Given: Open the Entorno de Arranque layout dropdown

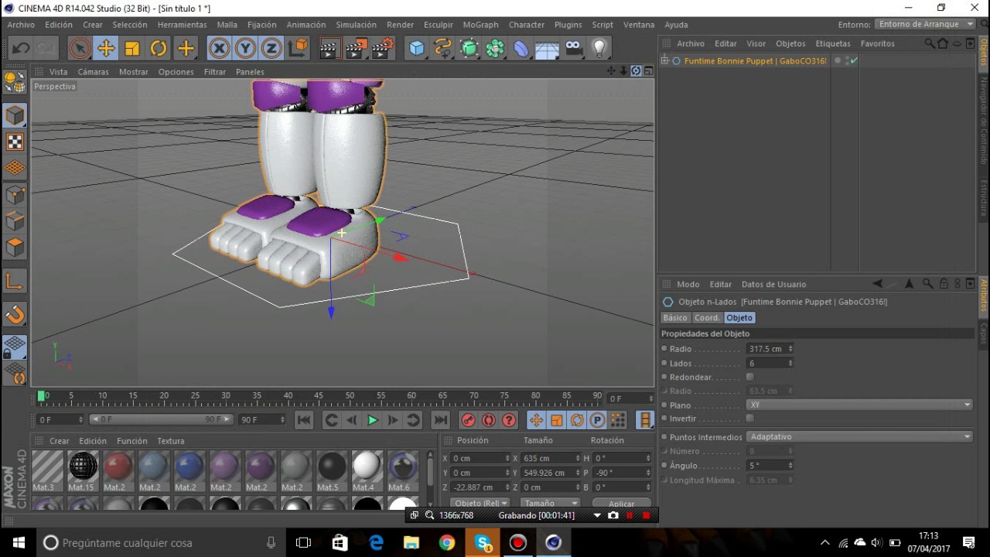Looking at the screenshot, I should (x=926, y=24).
